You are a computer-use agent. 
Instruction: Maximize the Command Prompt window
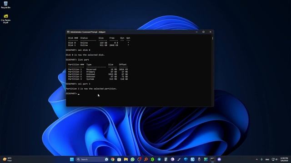(203, 32)
